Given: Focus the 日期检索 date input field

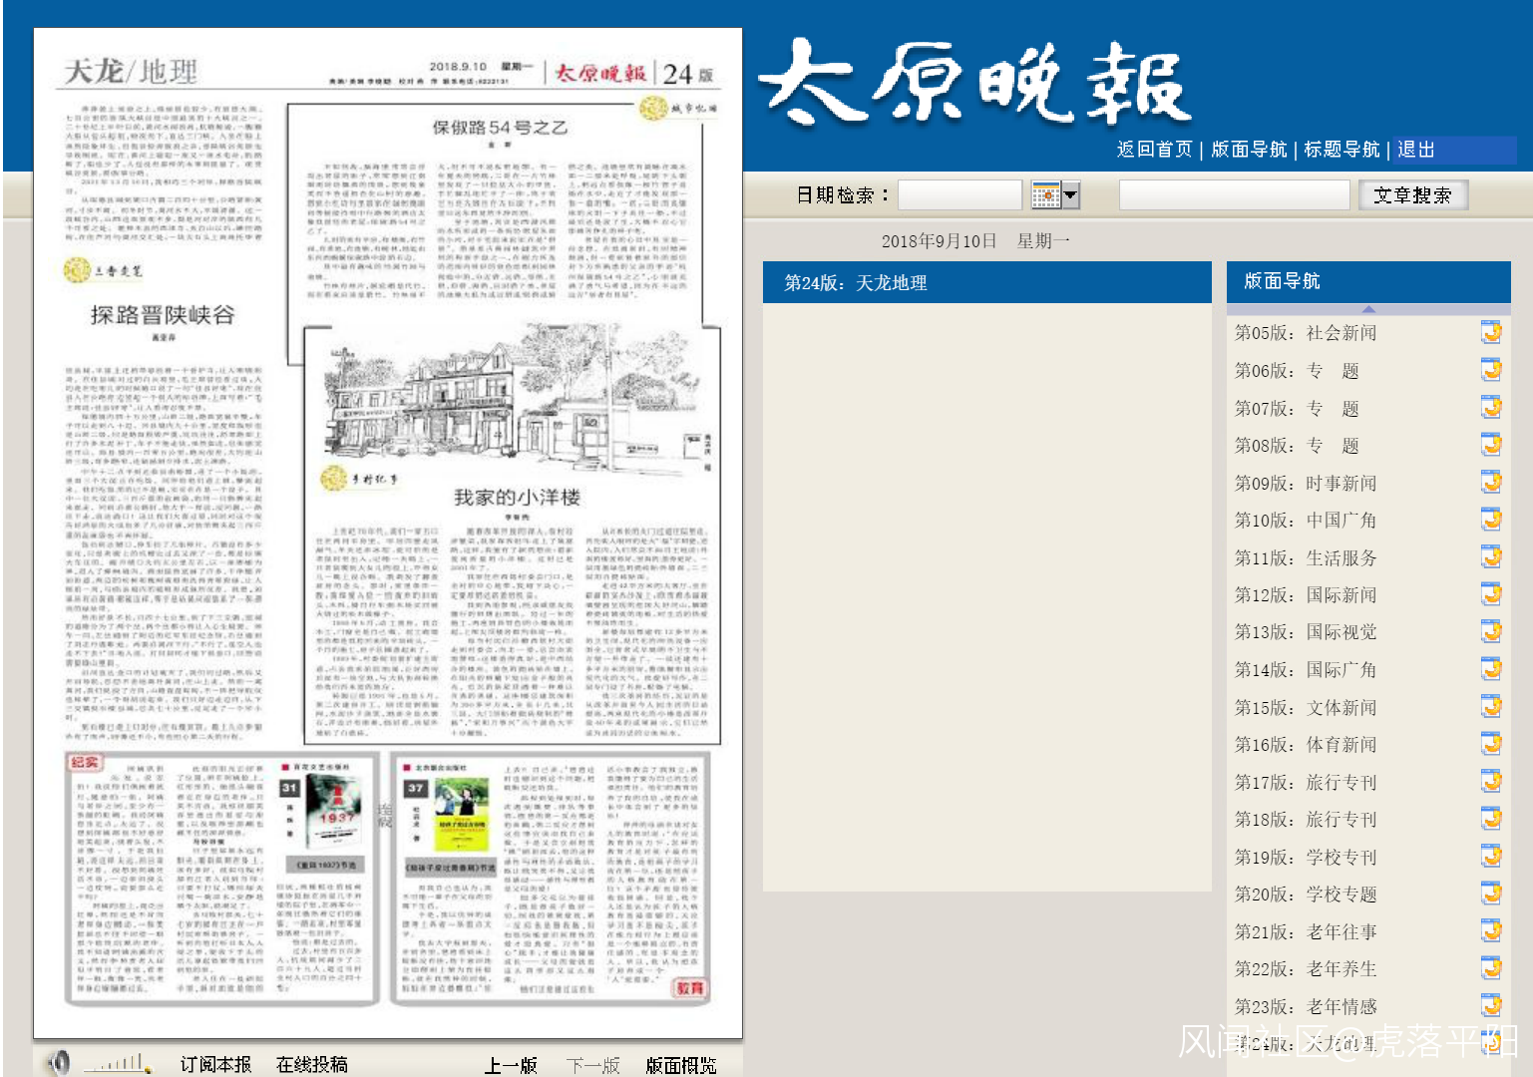Looking at the screenshot, I should click(959, 195).
